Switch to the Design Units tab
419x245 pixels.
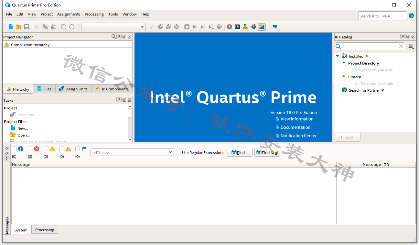[x=73, y=89]
